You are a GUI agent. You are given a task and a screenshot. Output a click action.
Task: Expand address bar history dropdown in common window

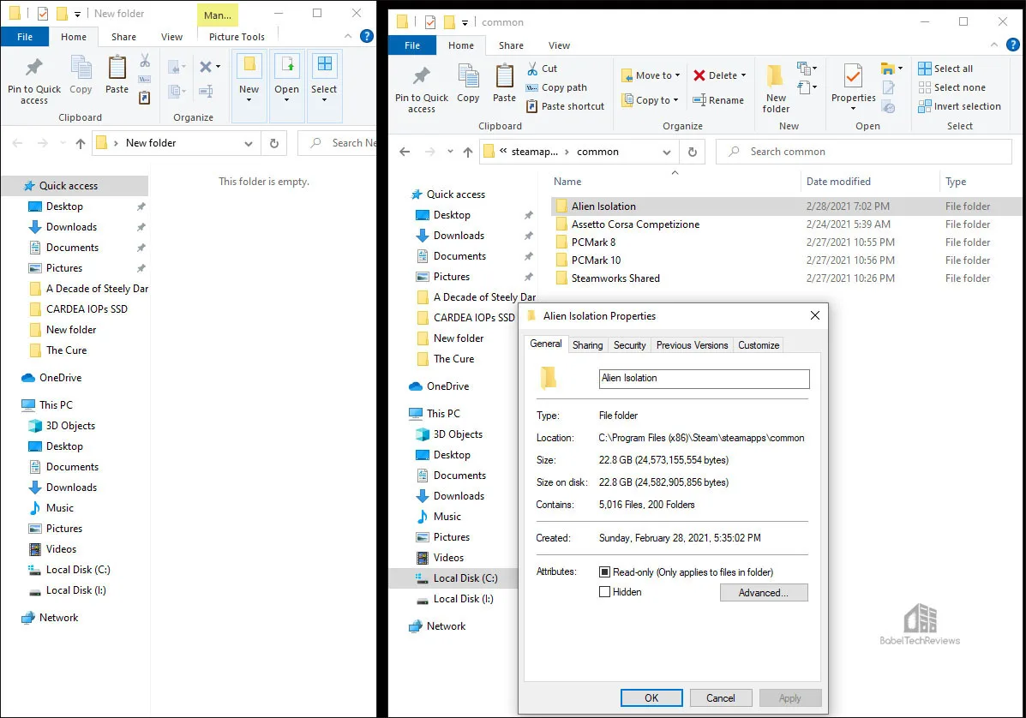(x=667, y=152)
